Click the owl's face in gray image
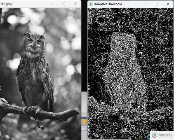Screen dimensions: 174x140 (x=34, y=42)
